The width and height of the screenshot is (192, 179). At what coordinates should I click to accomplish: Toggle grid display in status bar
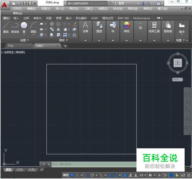tap(72, 175)
